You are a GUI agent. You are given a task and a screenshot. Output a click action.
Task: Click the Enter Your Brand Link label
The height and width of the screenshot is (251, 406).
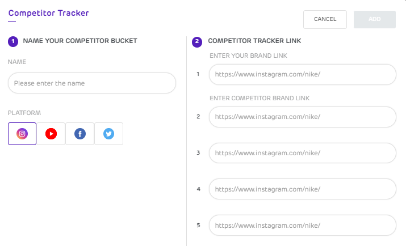pos(248,56)
